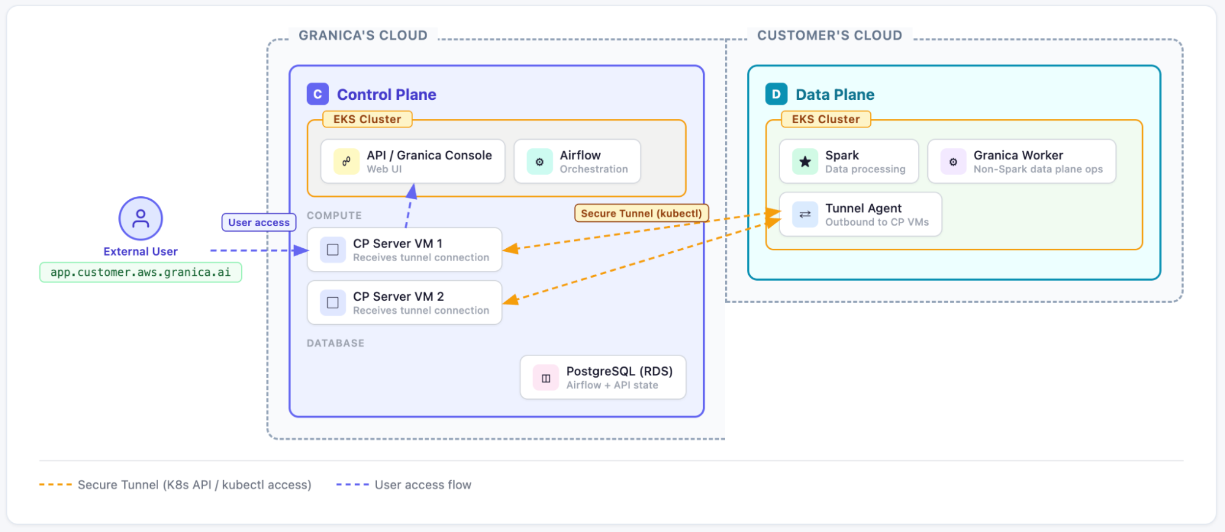
Task: Click the Data Plane heading text
Action: (x=835, y=94)
